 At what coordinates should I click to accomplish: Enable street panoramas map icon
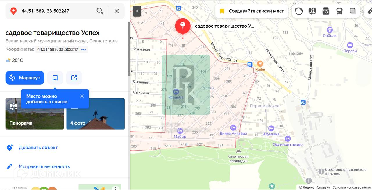pos(312,11)
